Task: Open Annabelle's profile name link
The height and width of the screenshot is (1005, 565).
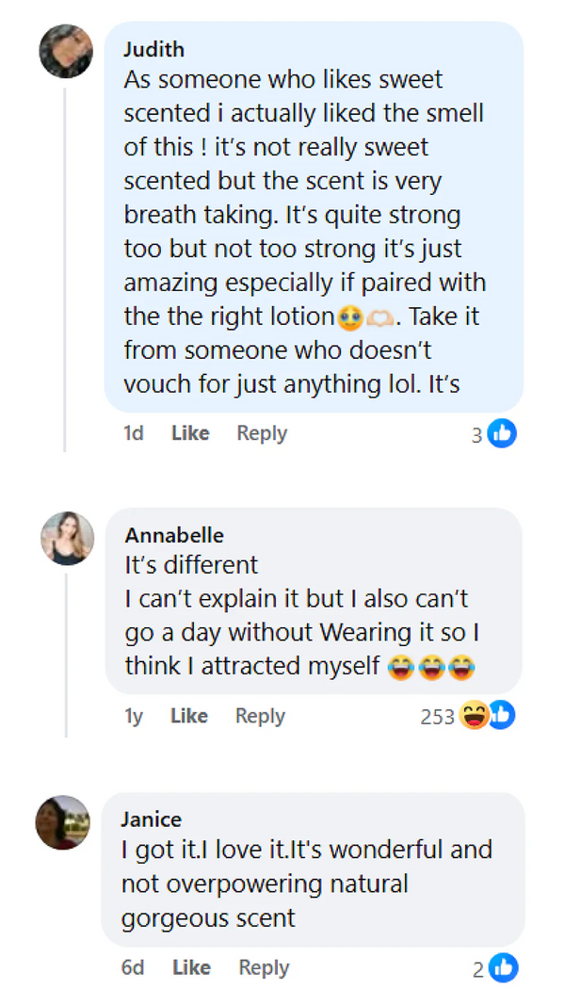Action: pyautogui.click(x=174, y=535)
